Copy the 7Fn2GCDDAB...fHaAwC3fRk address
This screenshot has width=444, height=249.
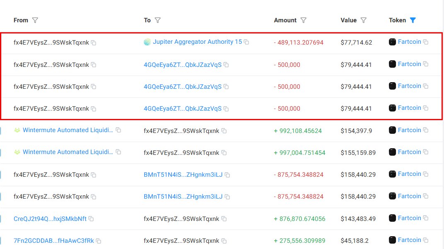point(99,241)
